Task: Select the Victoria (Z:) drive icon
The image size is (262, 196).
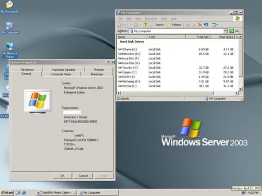Action: click(120, 86)
